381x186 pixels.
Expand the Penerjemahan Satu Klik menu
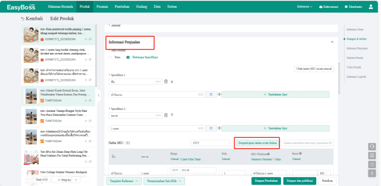click(164, 181)
